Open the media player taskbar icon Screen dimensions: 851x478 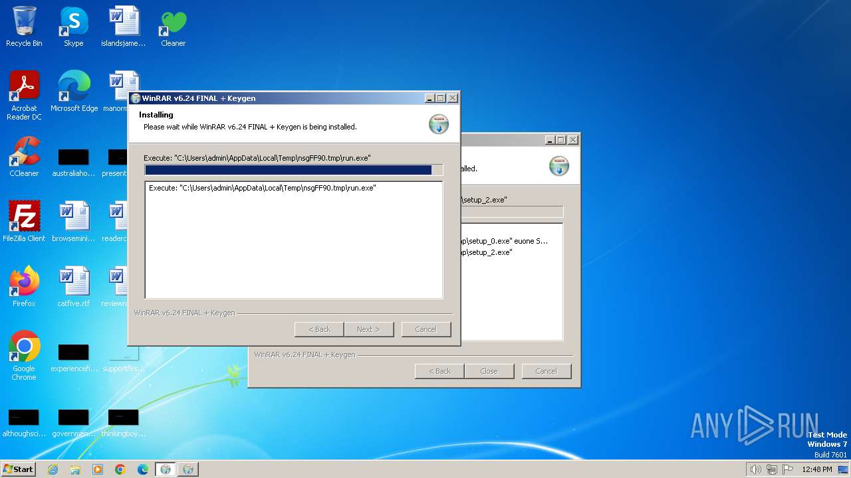coord(98,469)
